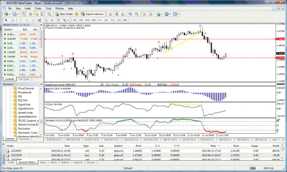Image resolution: width=287 pixels, height=172 pixels.
Task: Sort history by Symbol column
Action: [118, 146]
